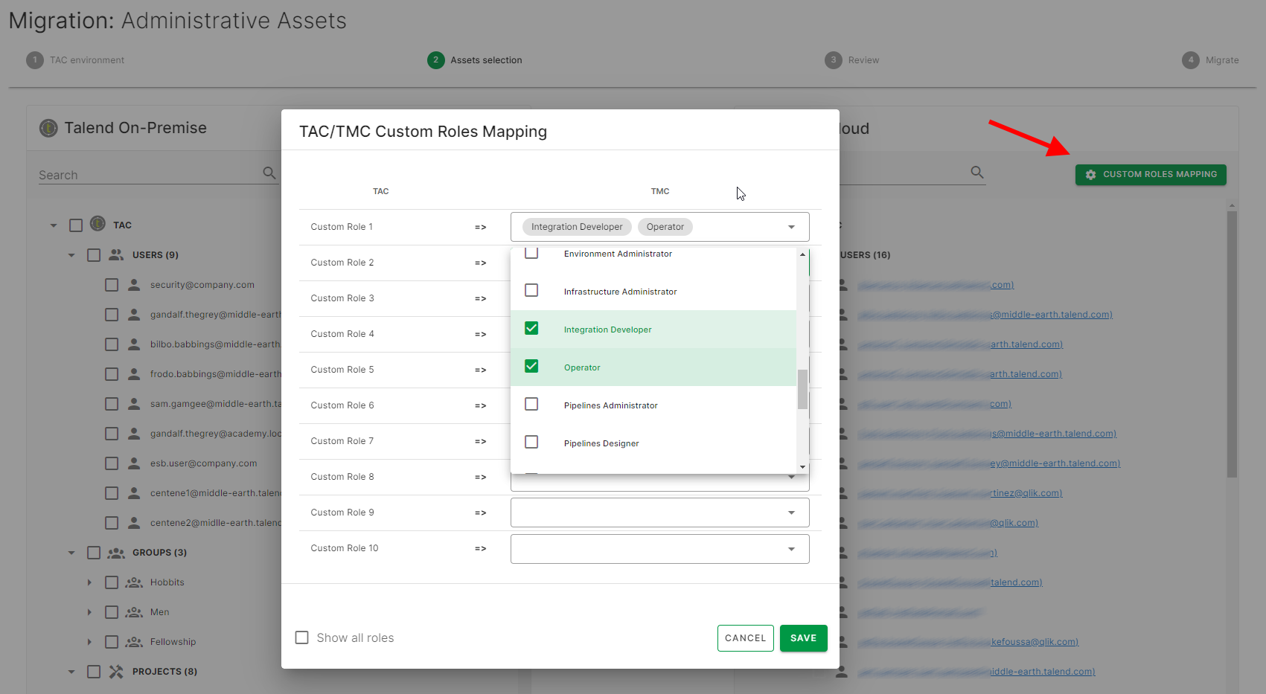Click the gear icon on the Custom Roles Mapping button

tap(1091, 174)
